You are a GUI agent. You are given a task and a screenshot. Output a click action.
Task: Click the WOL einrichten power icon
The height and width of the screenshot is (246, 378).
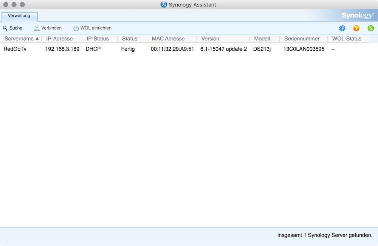coord(76,28)
